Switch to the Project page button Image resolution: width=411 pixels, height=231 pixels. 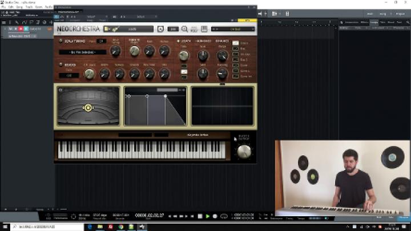pos(400,14)
